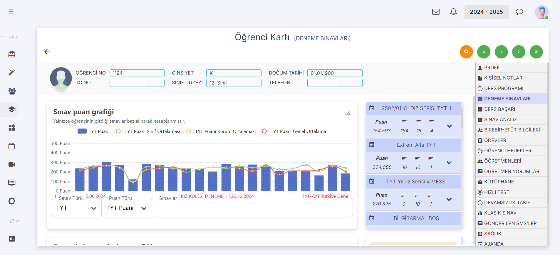560x255 pixels.
Task: Open the chat bubble icon
Action: tap(519, 12)
